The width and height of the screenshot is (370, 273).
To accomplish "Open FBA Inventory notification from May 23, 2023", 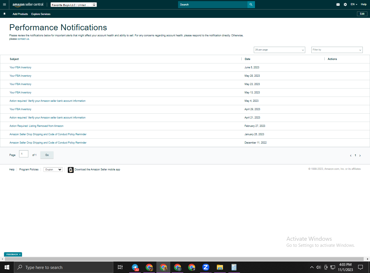I will tap(20, 84).
